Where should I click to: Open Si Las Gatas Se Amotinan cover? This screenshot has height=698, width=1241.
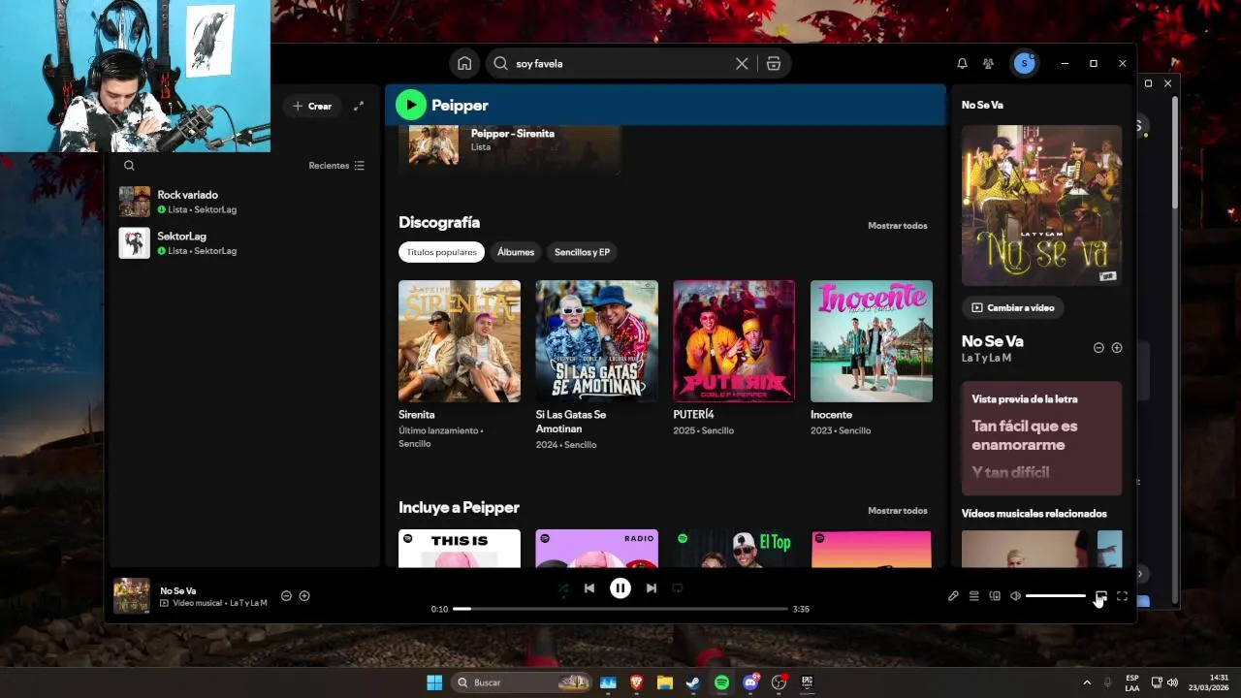(597, 341)
